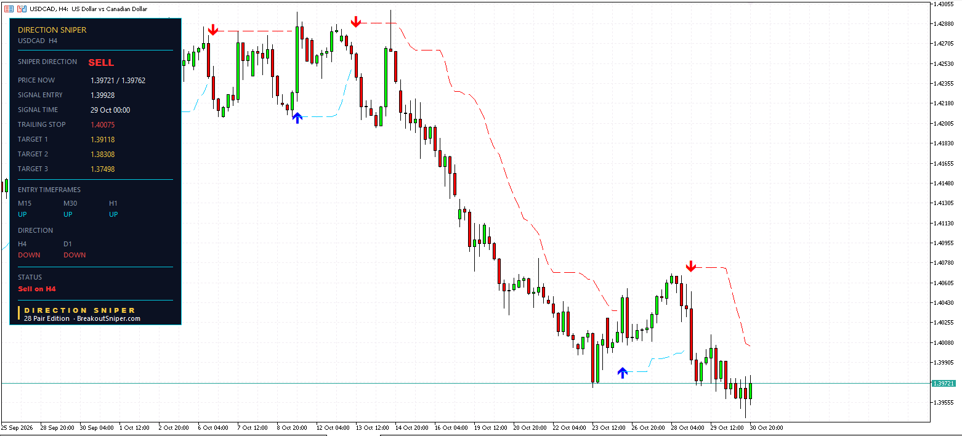The image size is (962, 436).
Task: Click the Target 1 value 1.39118
Action: click(103, 139)
